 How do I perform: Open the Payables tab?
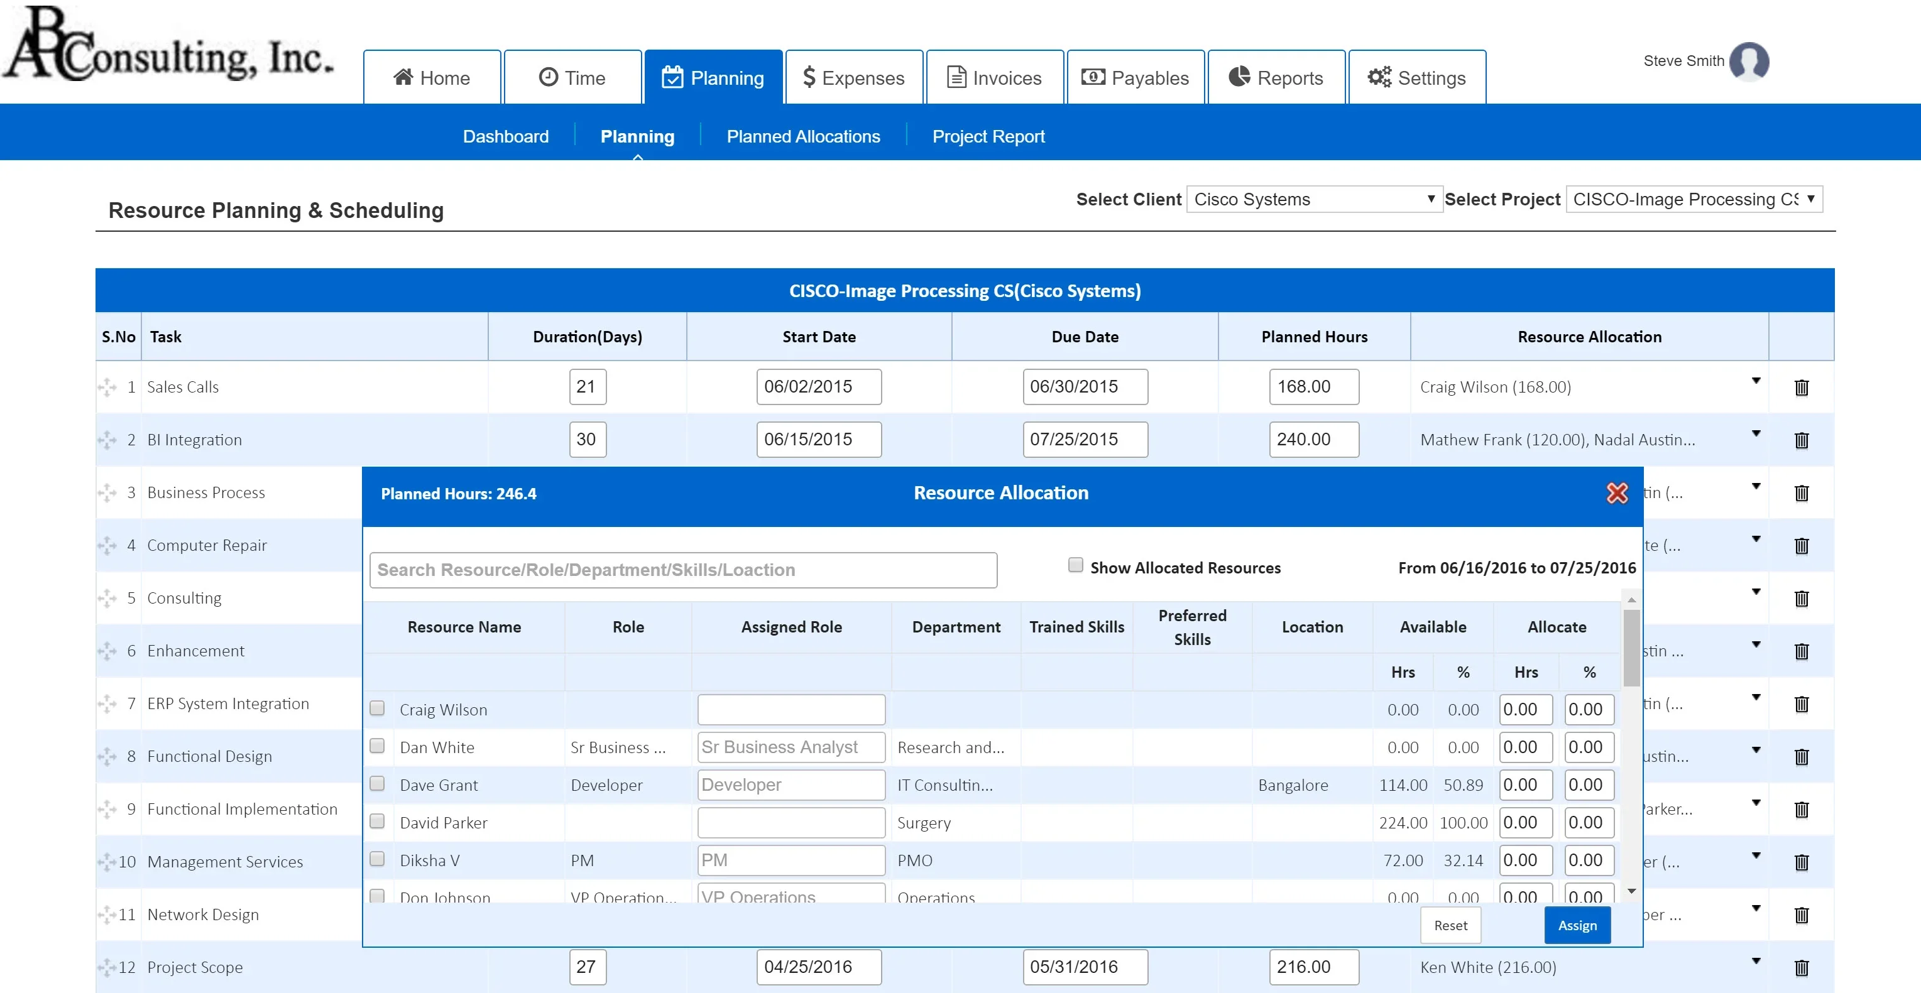1136,77
